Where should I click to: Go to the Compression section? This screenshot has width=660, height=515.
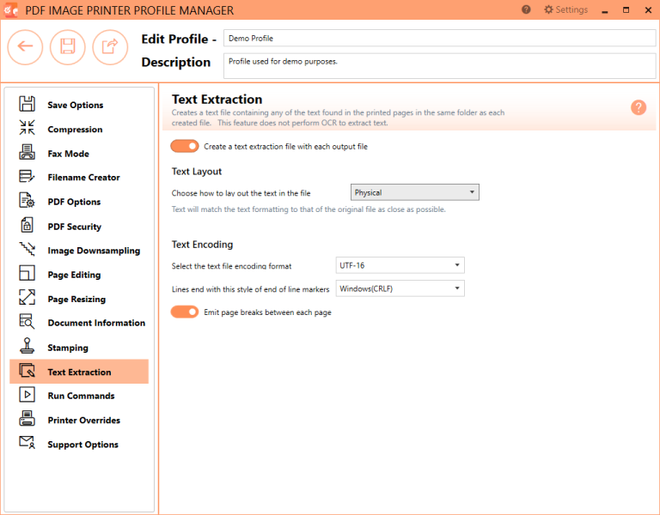pyautogui.click(x=75, y=130)
